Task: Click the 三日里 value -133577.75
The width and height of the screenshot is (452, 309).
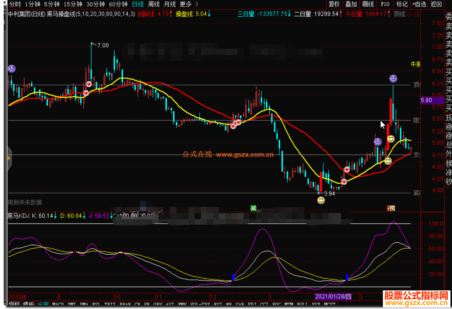Action: 264,14
